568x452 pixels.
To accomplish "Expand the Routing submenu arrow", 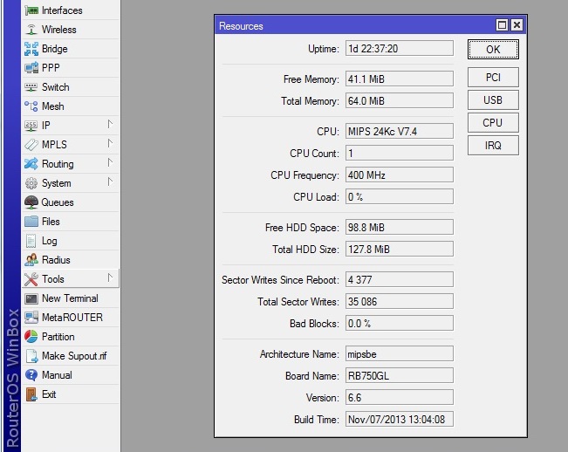I will 110,162.
